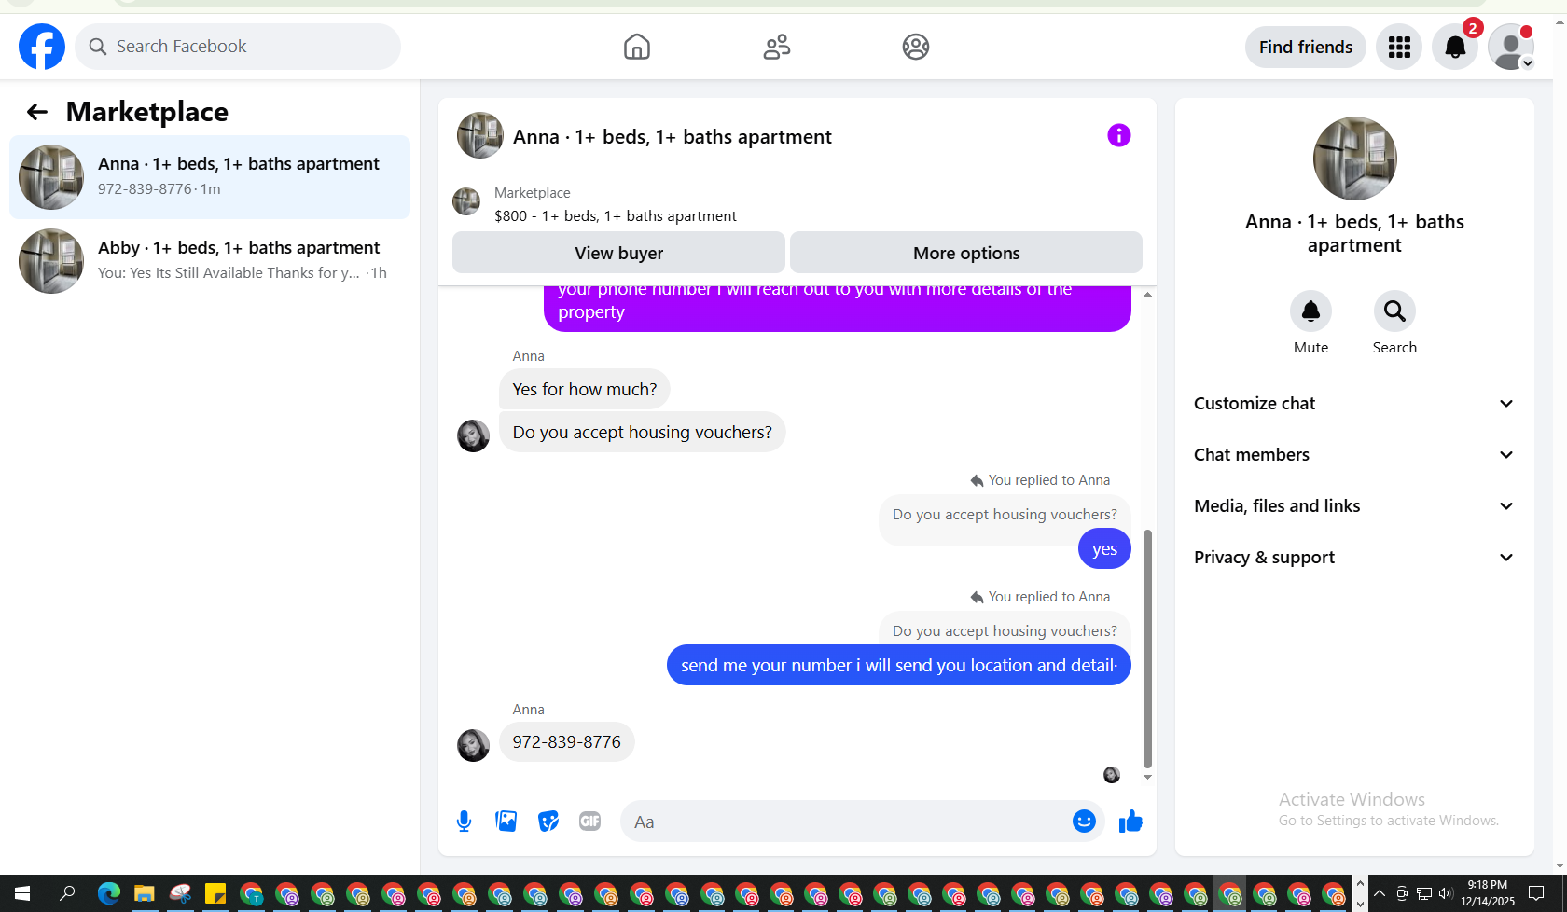Viewport: 1567px width, 912px height.
Task: Open the volume icon in system tray
Action: click(x=1446, y=893)
